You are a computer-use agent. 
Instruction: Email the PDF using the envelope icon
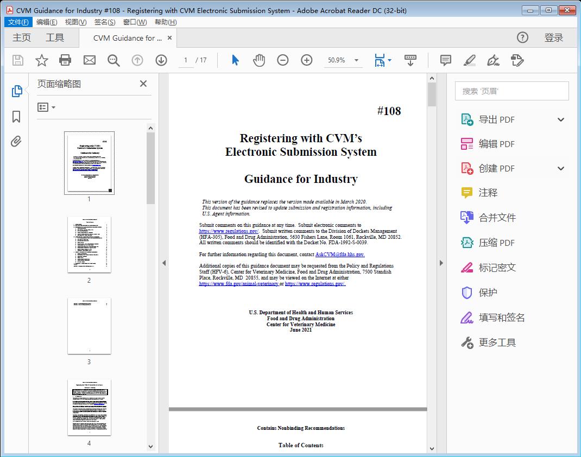click(89, 60)
